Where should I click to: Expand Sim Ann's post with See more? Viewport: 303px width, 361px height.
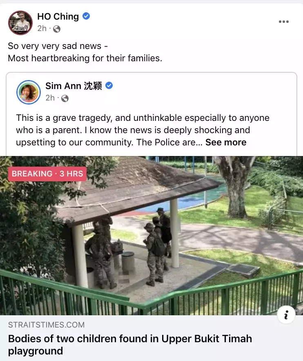[x=226, y=142]
